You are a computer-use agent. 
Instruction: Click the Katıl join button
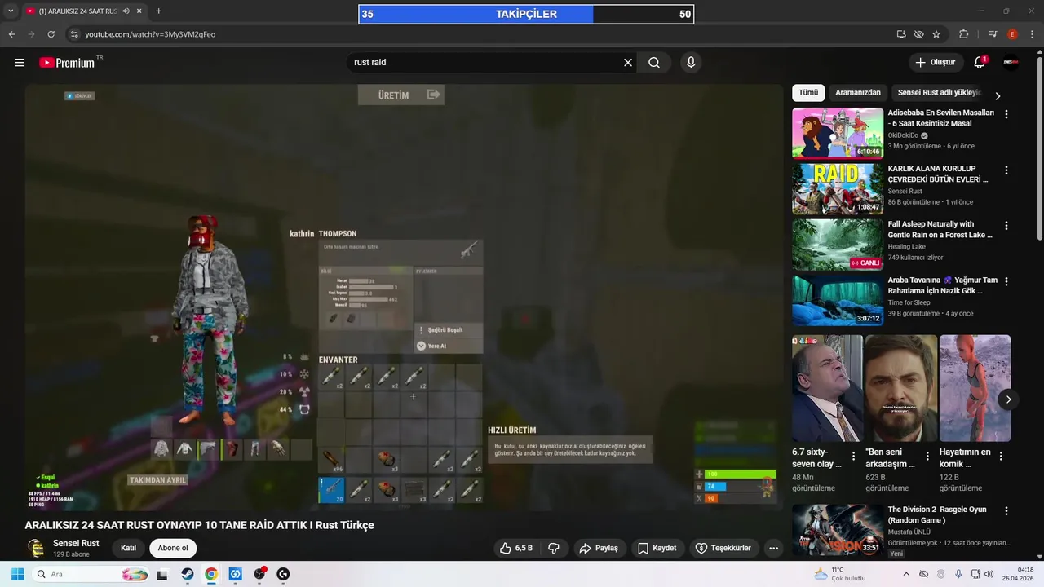(128, 548)
